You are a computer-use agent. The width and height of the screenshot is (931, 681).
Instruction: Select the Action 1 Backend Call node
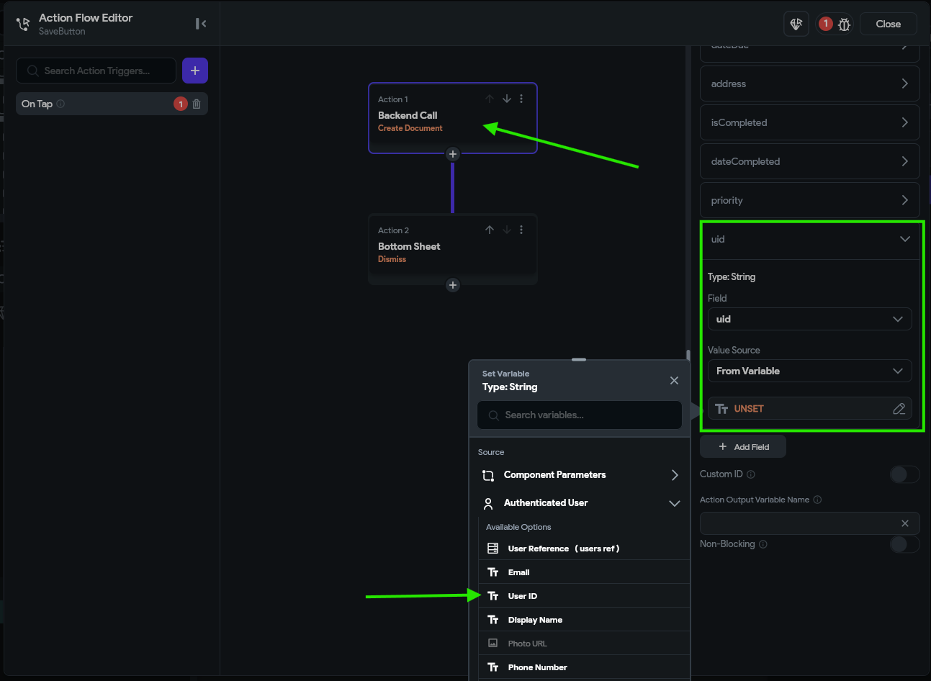(x=453, y=118)
